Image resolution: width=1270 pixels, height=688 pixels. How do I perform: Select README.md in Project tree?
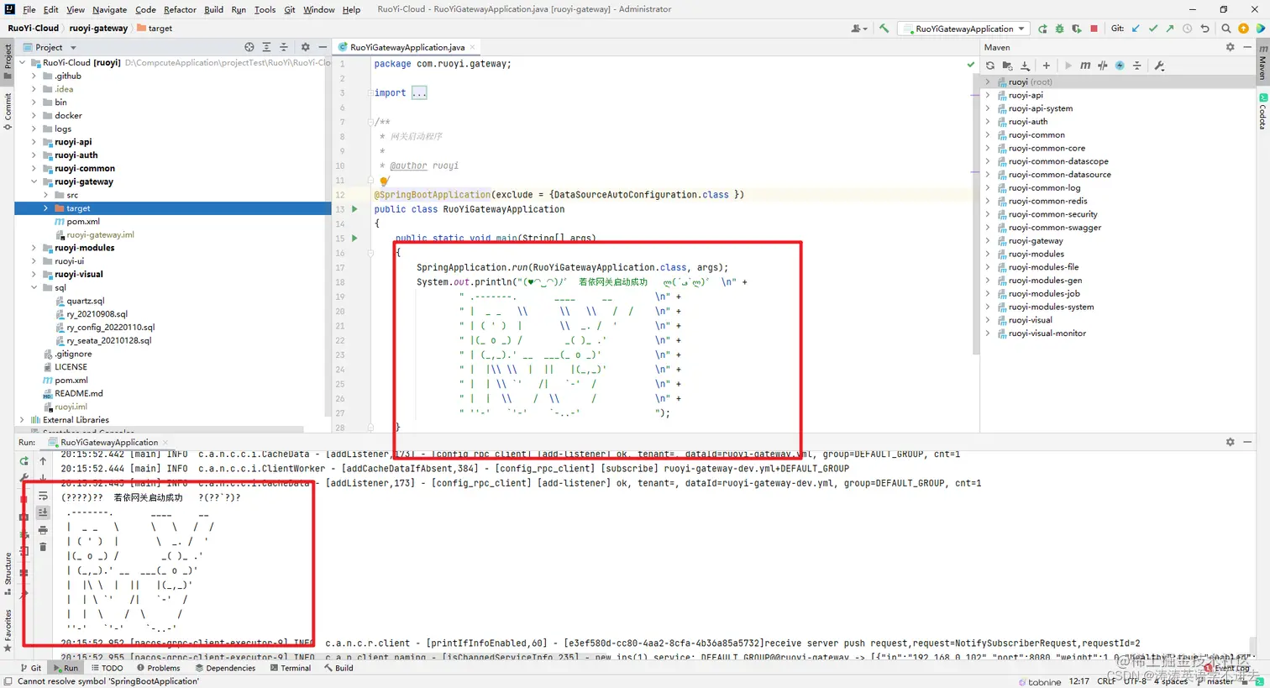[78, 393]
